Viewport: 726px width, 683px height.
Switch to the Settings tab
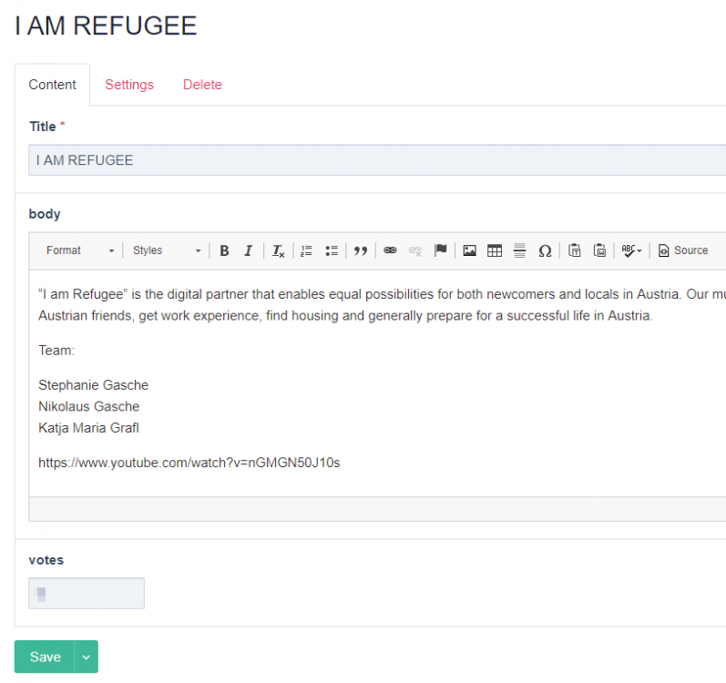pos(129,85)
